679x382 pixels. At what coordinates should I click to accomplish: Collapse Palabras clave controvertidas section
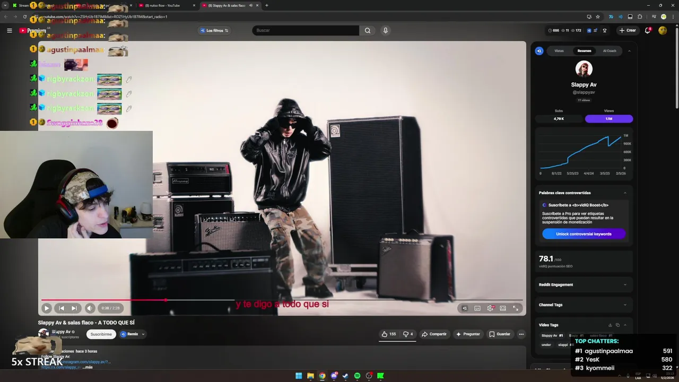point(625,193)
